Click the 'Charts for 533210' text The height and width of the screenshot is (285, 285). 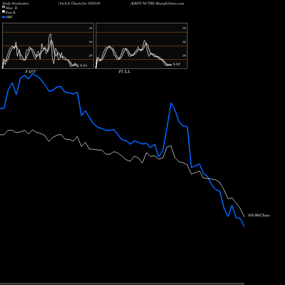[85, 3]
